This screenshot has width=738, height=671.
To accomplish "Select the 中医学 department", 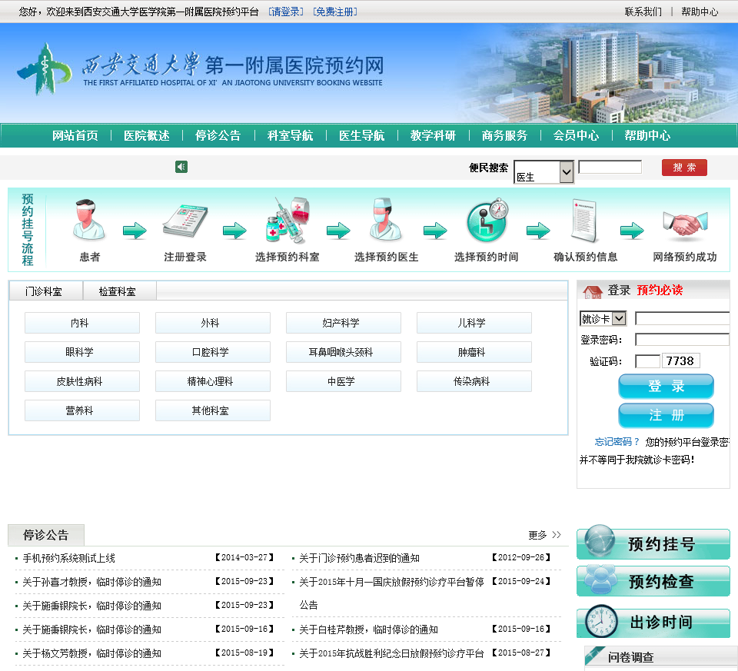I will point(344,381).
